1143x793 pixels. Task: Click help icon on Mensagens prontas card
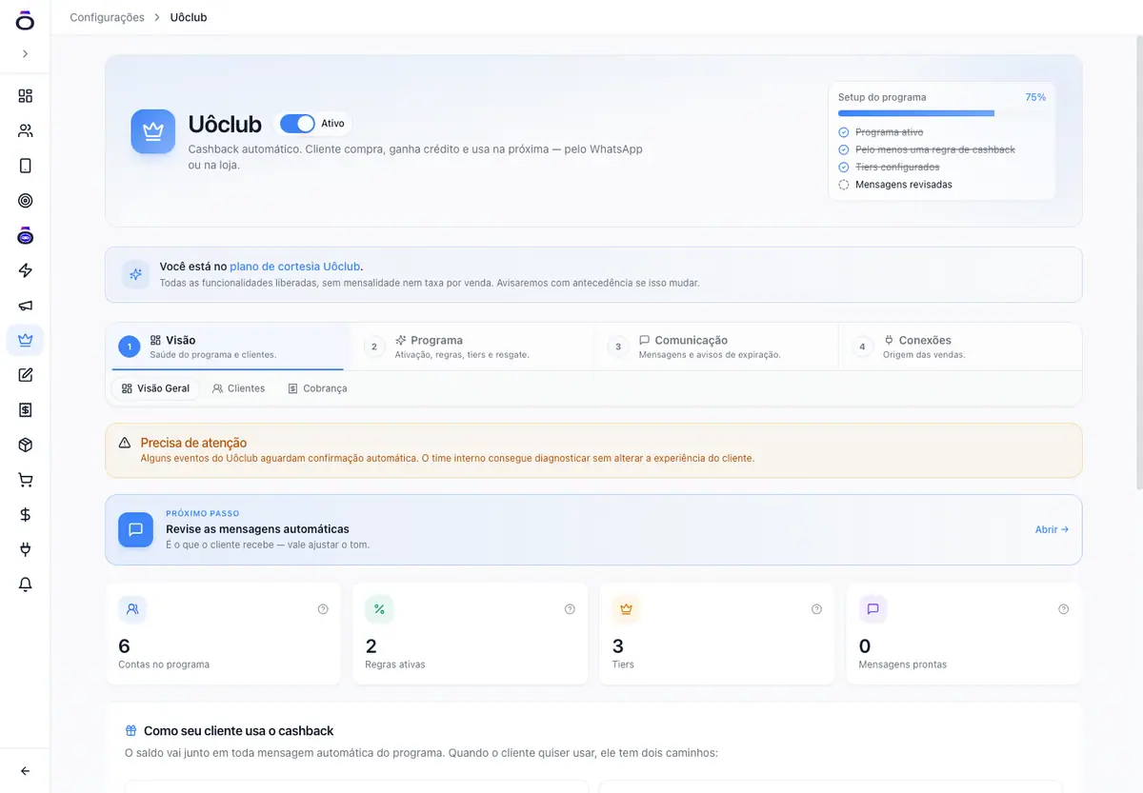click(x=1063, y=609)
